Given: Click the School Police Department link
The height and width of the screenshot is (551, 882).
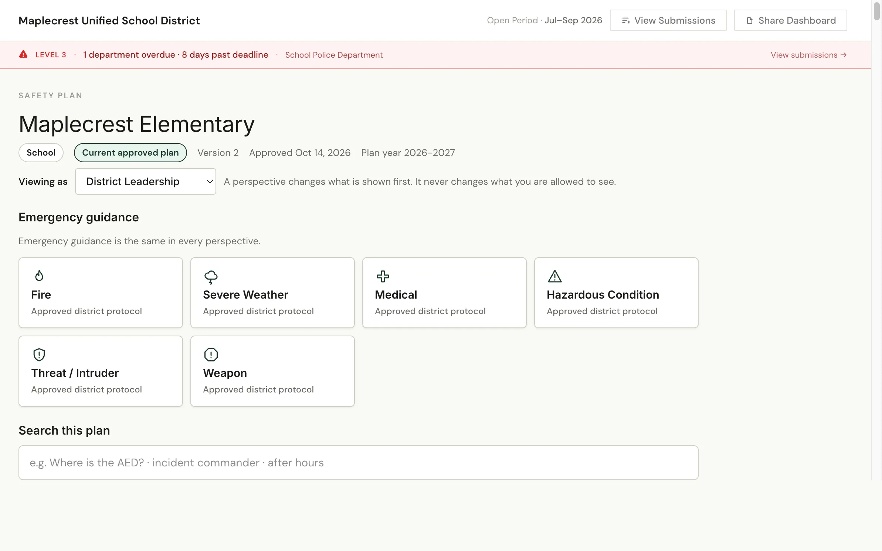Looking at the screenshot, I should coord(334,55).
